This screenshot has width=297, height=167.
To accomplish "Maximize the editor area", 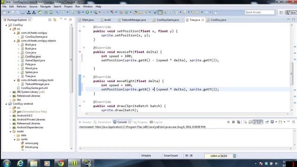I will tap(293, 19).
